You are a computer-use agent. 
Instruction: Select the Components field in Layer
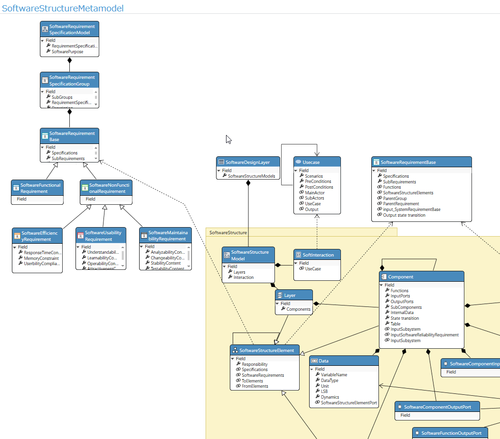click(x=298, y=309)
